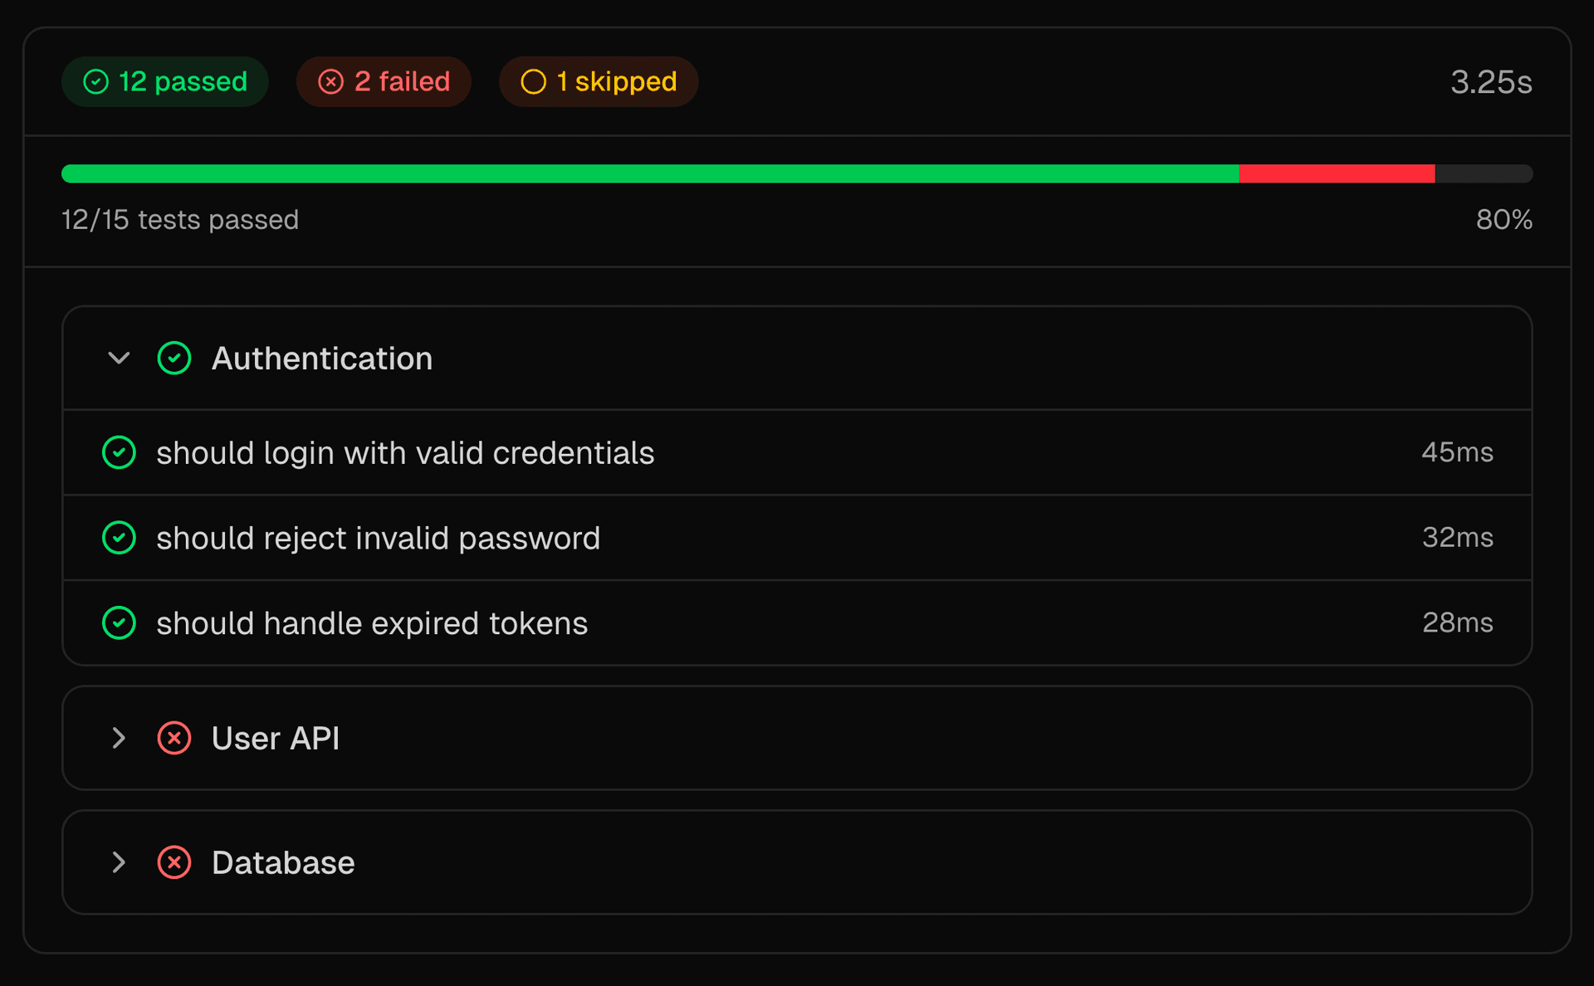Filter by the 1 skipped badge
Image resolution: width=1594 pixels, height=986 pixels.
click(599, 82)
